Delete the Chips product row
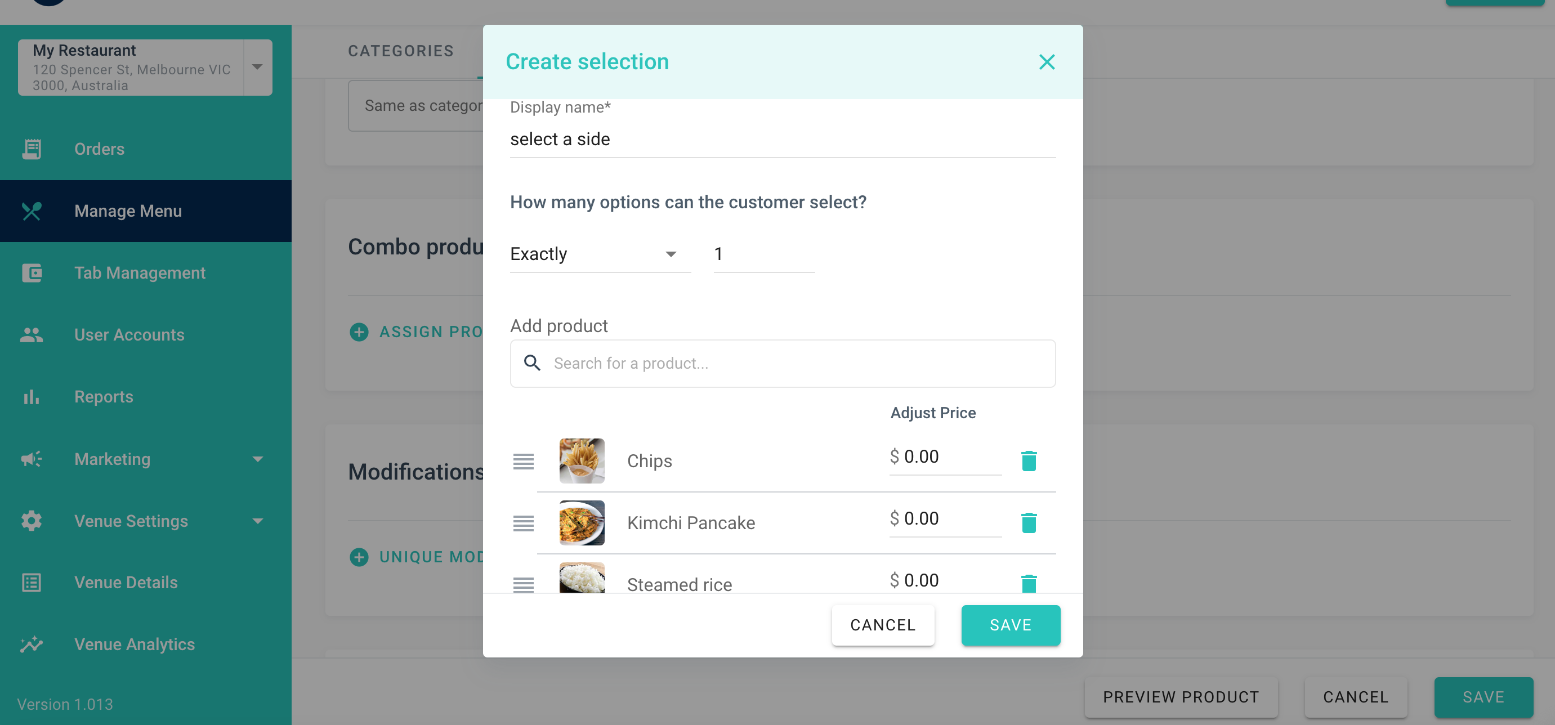 [1029, 460]
